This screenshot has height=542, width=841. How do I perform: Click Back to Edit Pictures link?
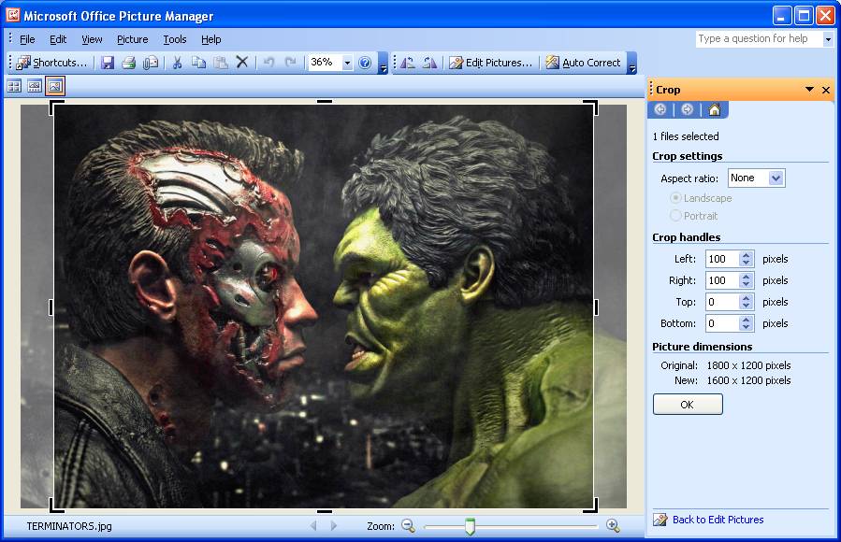click(718, 520)
